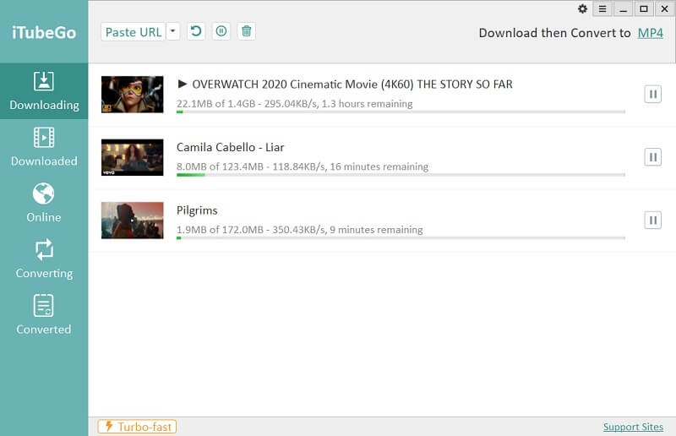The image size is (676, 436).
Task: Open the Downloading section in the sidebar
Action: (44, 91)
